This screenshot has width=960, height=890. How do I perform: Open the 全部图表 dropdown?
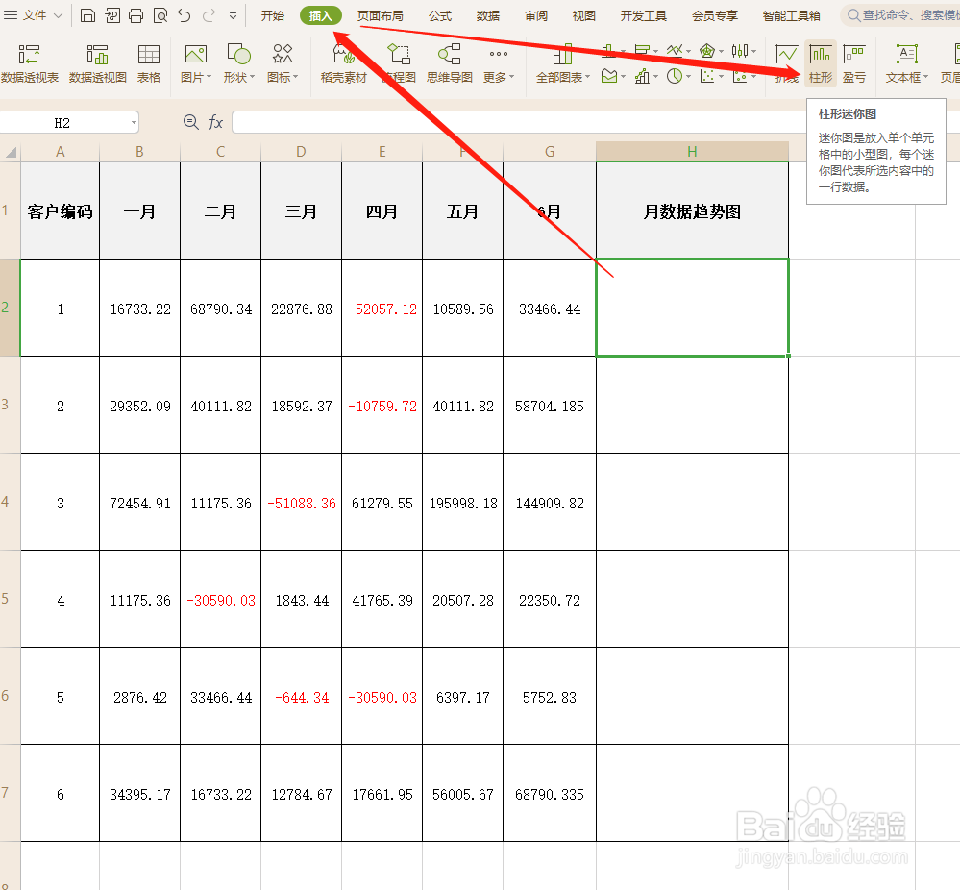[x=563, y=63]
